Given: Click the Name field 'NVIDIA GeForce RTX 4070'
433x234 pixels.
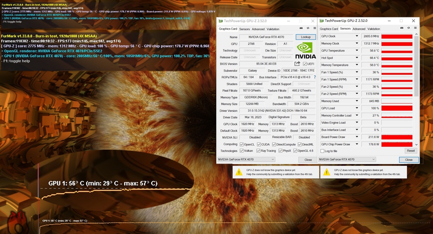Looking at the screenshot, I should tap(266, 37).
